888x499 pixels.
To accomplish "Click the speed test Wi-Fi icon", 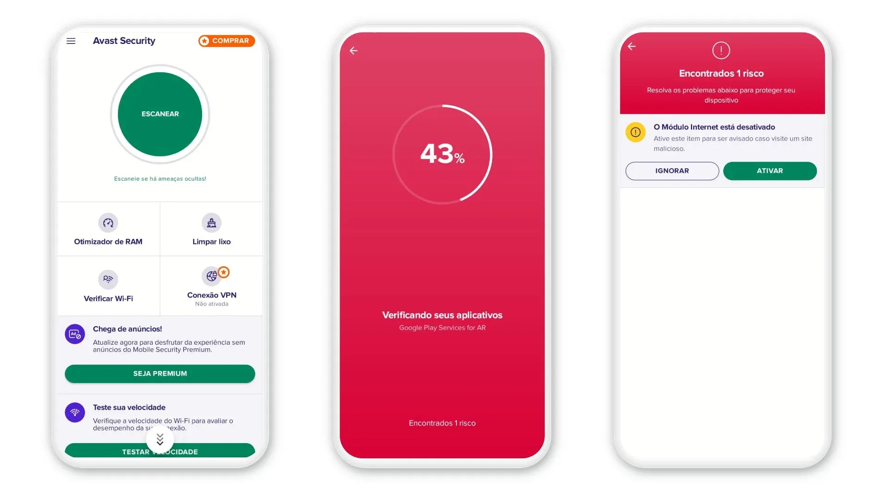I will [x=74, y=411].
